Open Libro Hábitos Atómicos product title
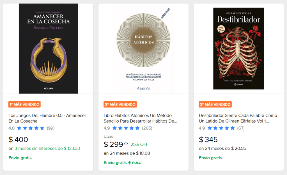This screenshot has height=175, width=287. pyautogui.click(x=140, y=118)
